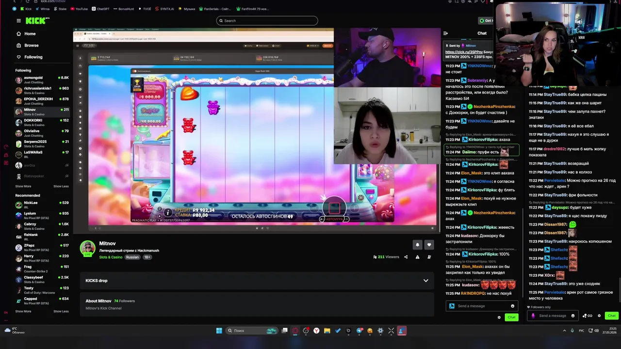Open Olivialive channel from sidebar
621x349 pixels.
click(42, 133)
